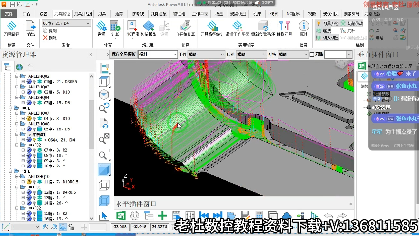Switch to the 工作平面 ribbon tab
This screenshot has height=236, width=419.
[x=200, y=14]
